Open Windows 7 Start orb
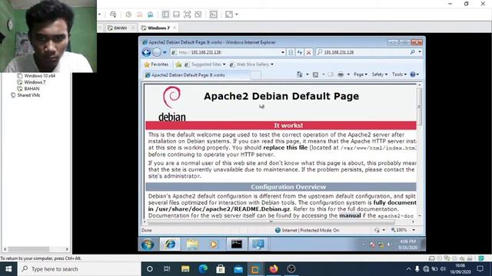492x276 pixels. (x=148, y=244)
